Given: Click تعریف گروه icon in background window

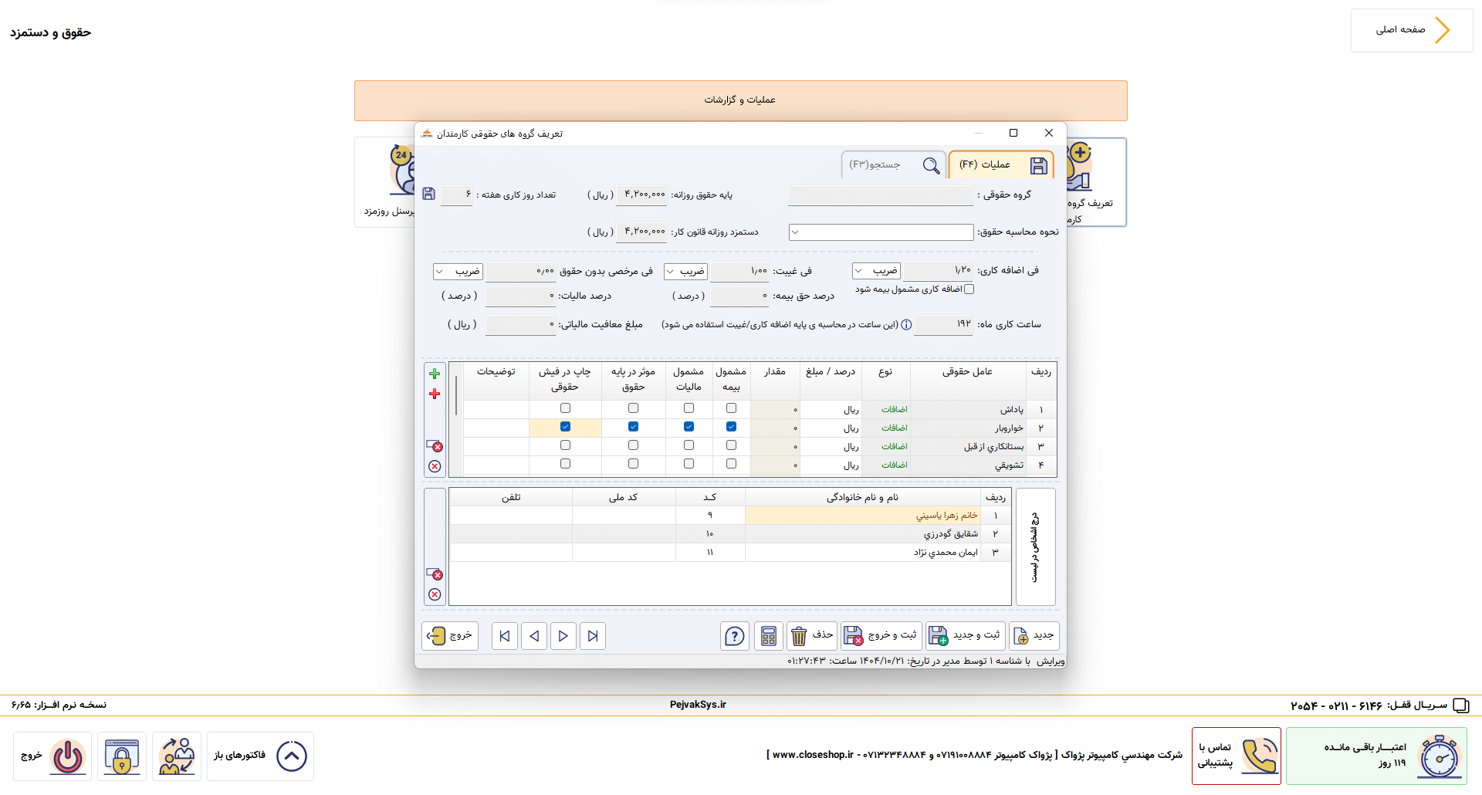Looking at the screenshot, I should [x=1096, y=183].
